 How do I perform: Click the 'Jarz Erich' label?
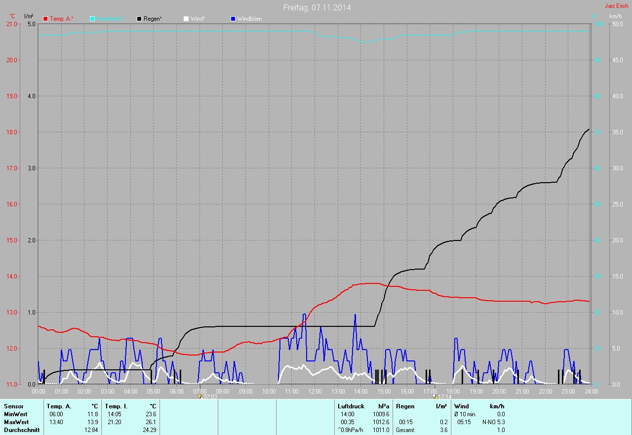click(x=617, y=6)
